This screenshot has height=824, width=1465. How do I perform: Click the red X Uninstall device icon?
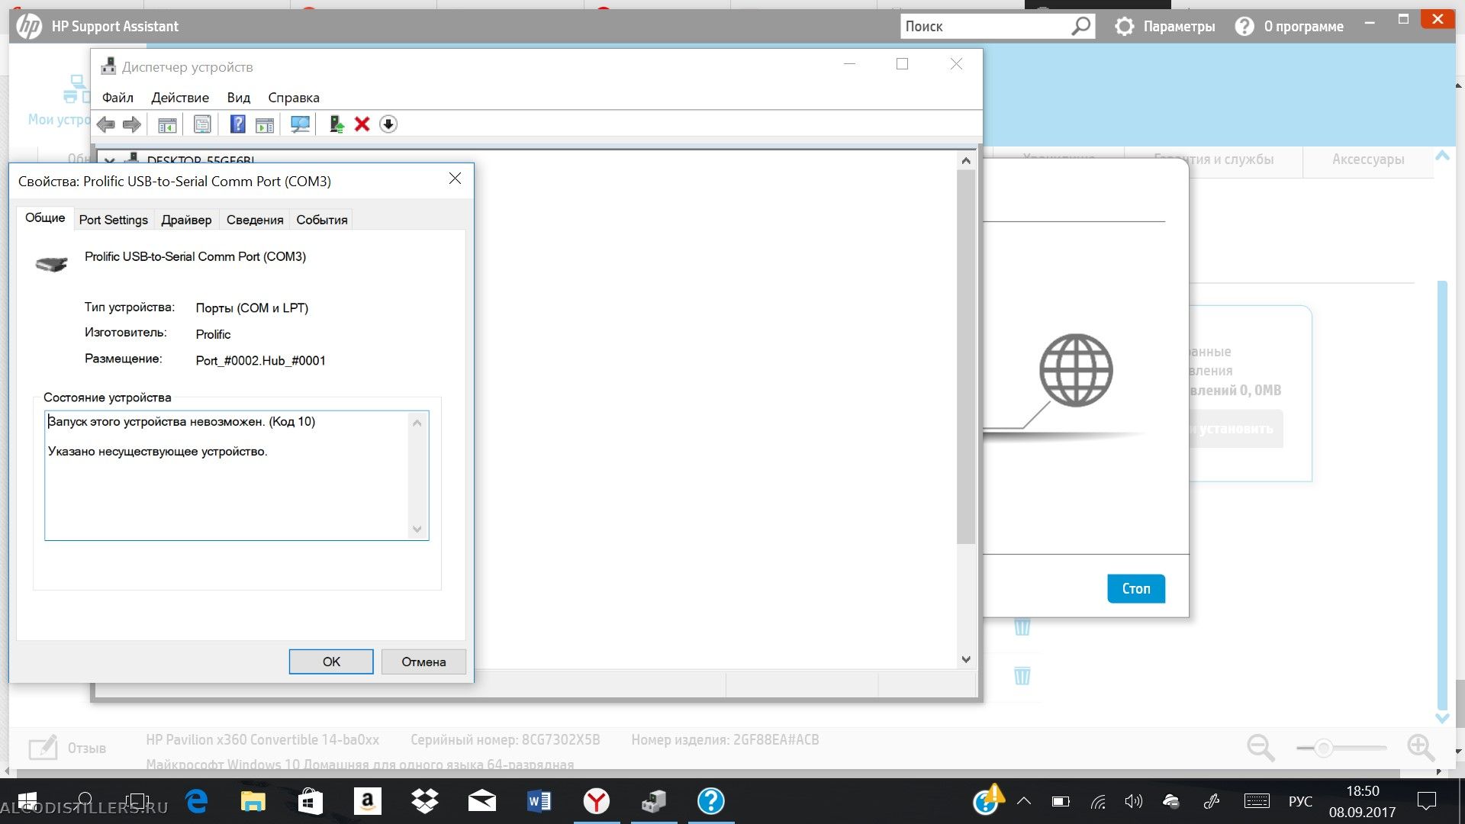pos(362,124)
